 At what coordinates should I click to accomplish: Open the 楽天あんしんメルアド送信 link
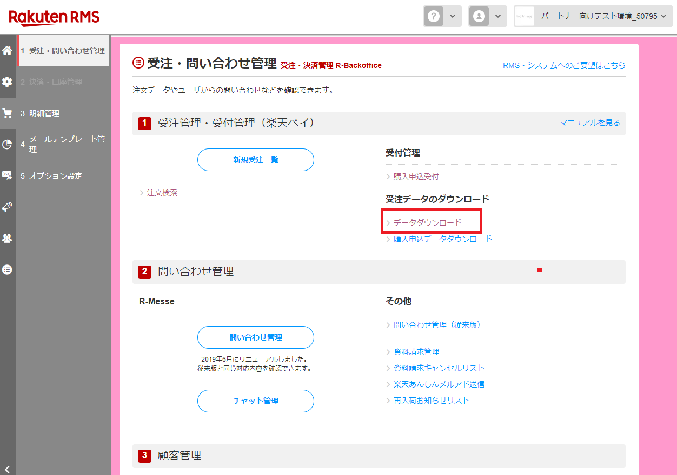click(x=439, y=384)
